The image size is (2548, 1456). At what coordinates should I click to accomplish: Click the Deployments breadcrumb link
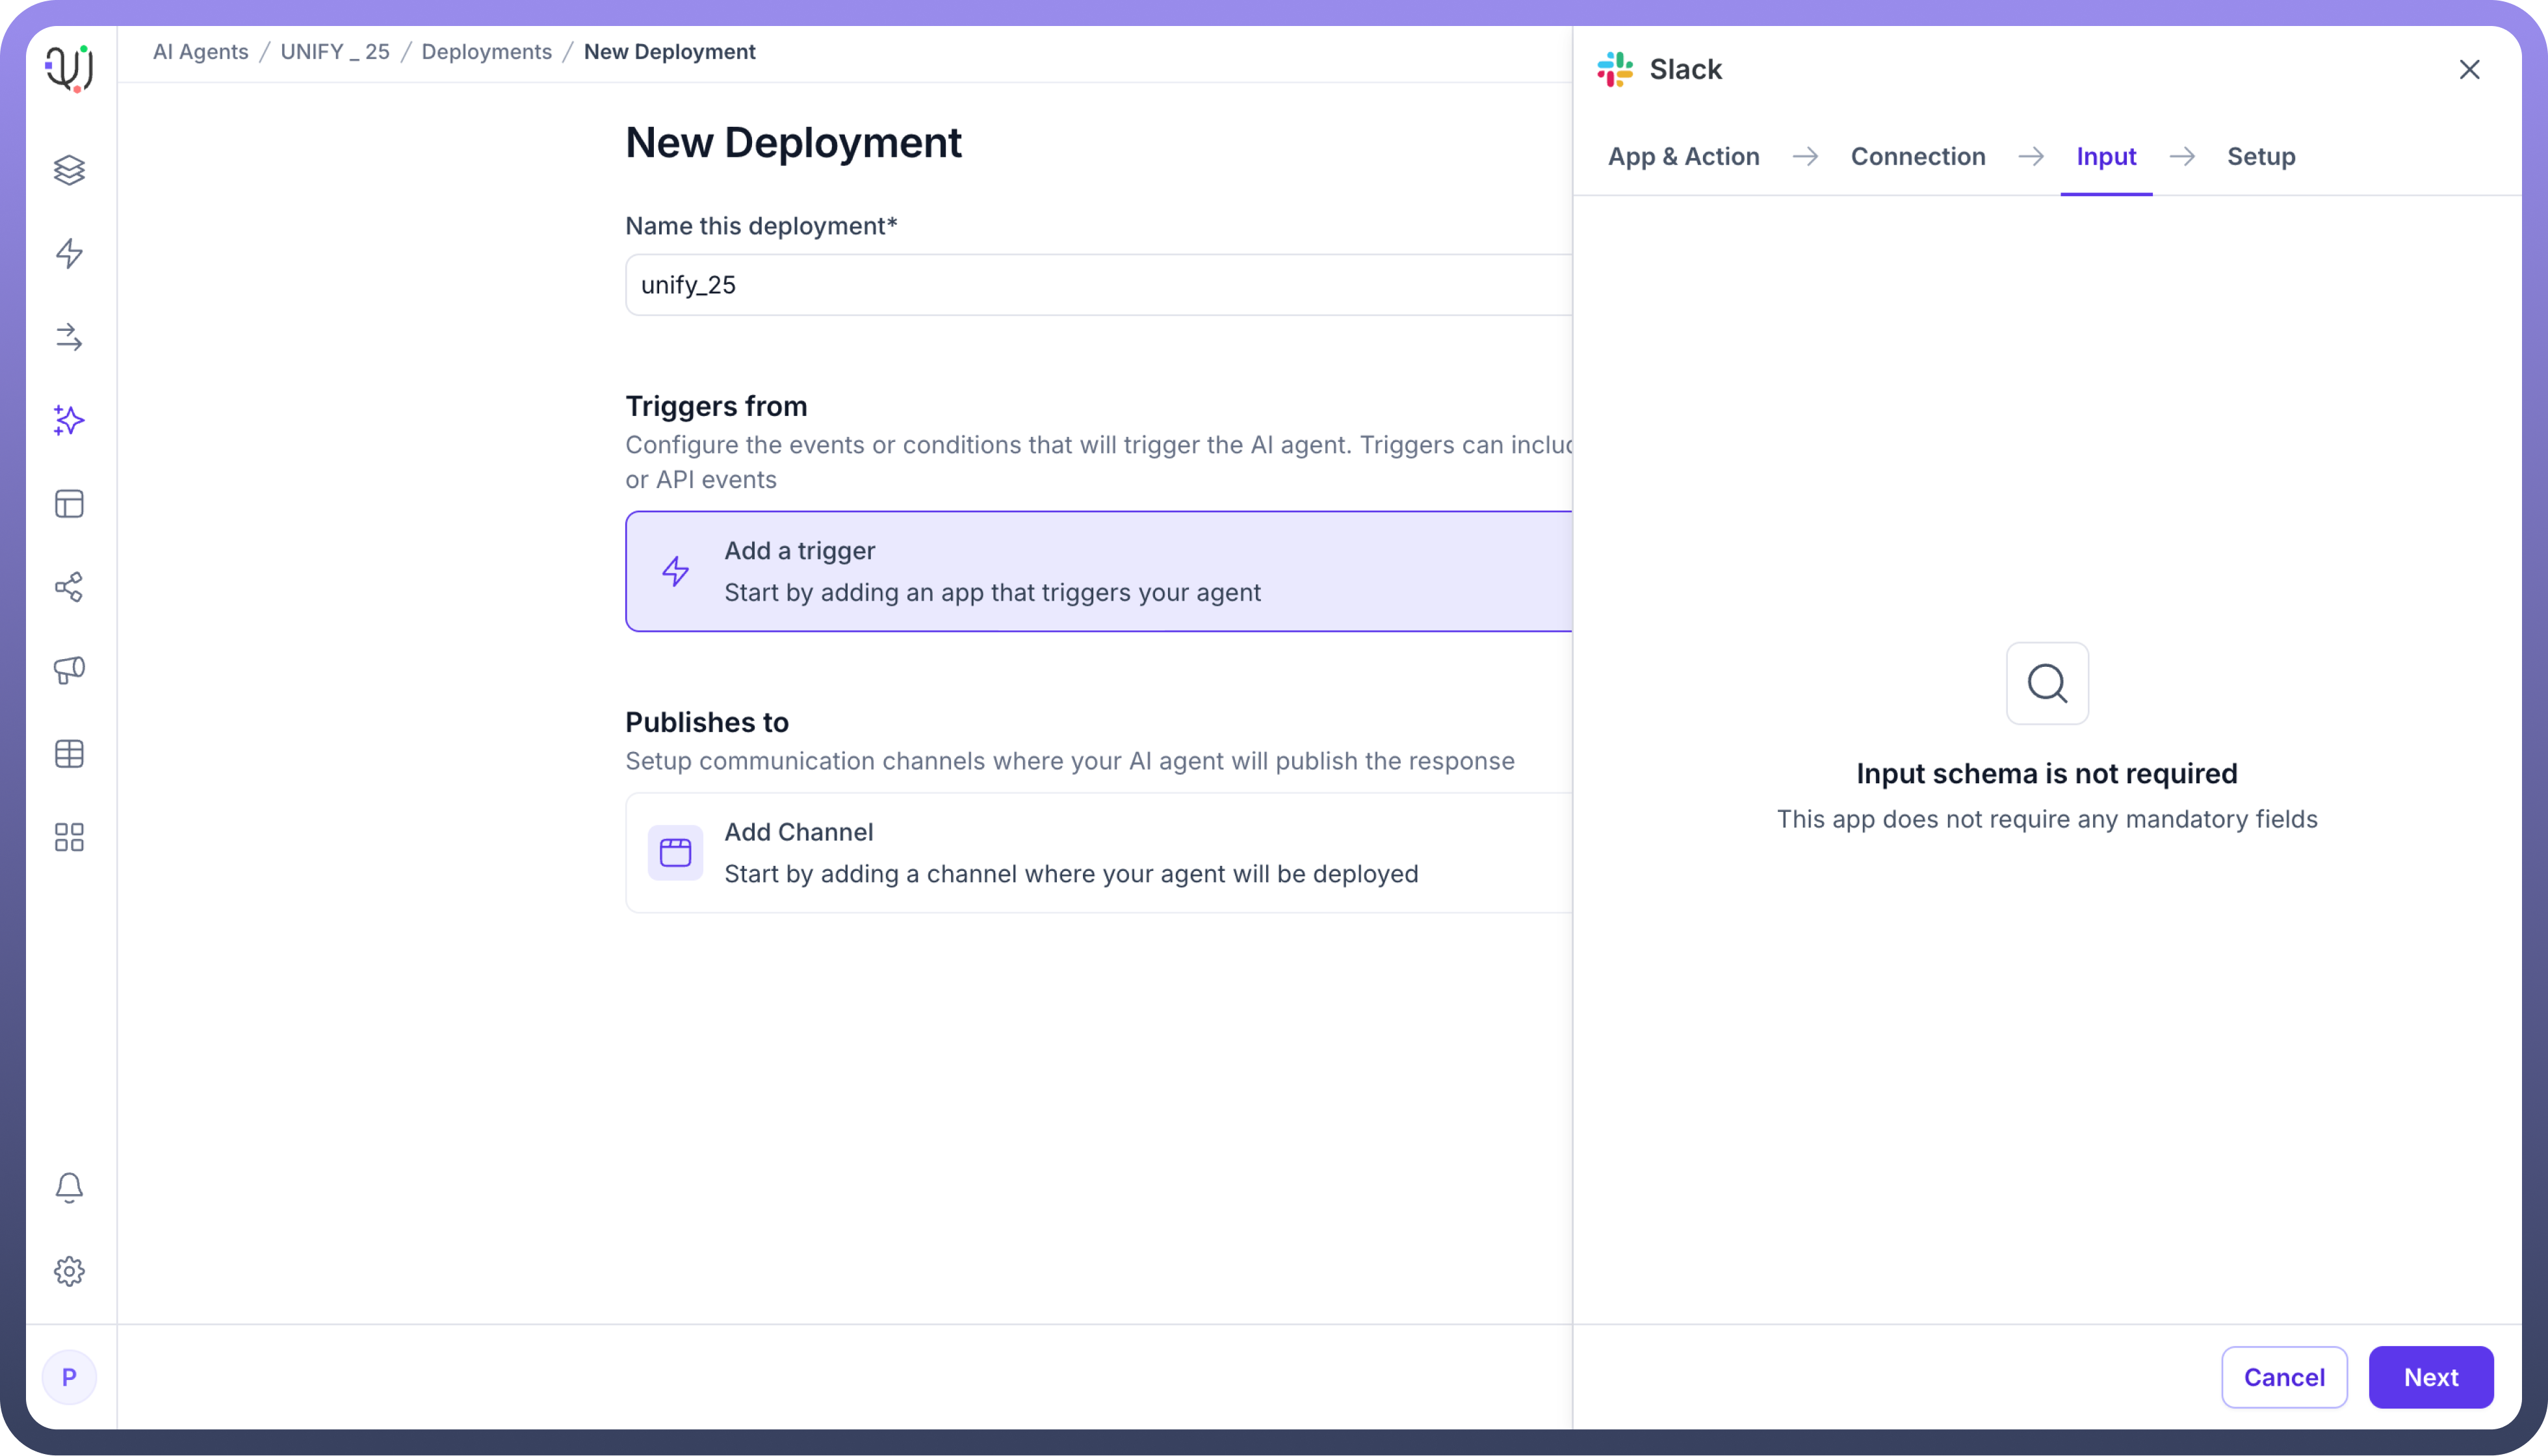tap(486, 52)
